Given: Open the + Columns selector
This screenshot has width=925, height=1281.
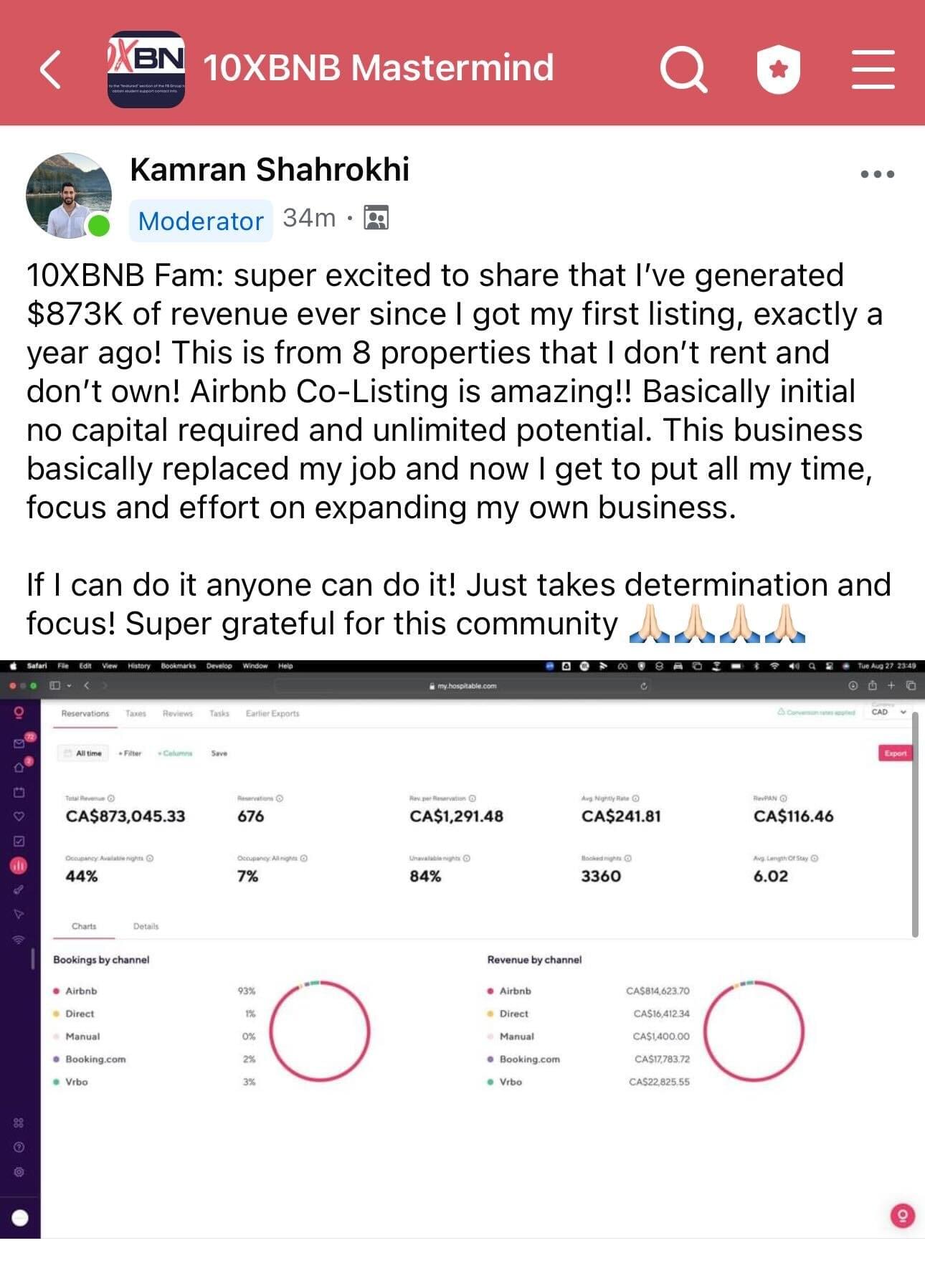Looking at the screenshot, I should [x=175, y=753].
